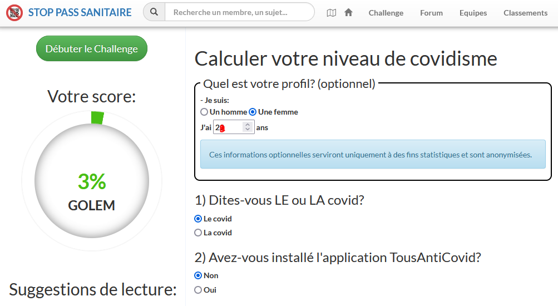The height and width of the screenshot is (306, 558).
Task: Click the search magnifier icon
Action: pos(154,12)
